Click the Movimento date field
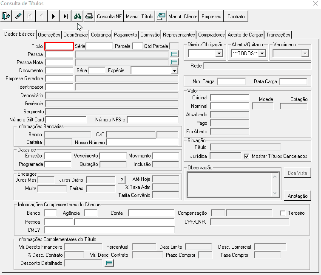Image resolution: width=321 pixels, height=275 pixels. pos(165,156)
